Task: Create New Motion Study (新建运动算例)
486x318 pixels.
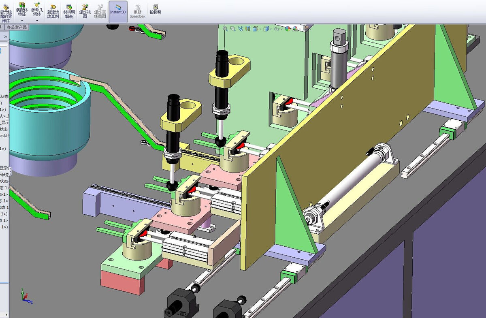Action: click(53, 12)
